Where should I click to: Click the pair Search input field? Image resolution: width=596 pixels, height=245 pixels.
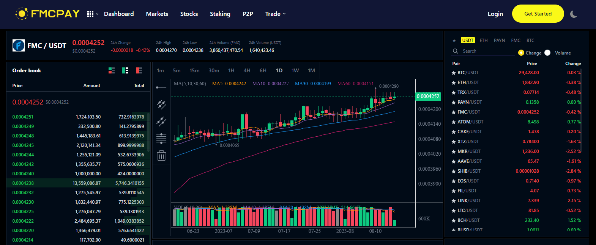488,51
